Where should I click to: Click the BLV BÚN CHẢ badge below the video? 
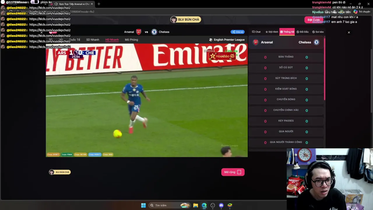[60, 172]
